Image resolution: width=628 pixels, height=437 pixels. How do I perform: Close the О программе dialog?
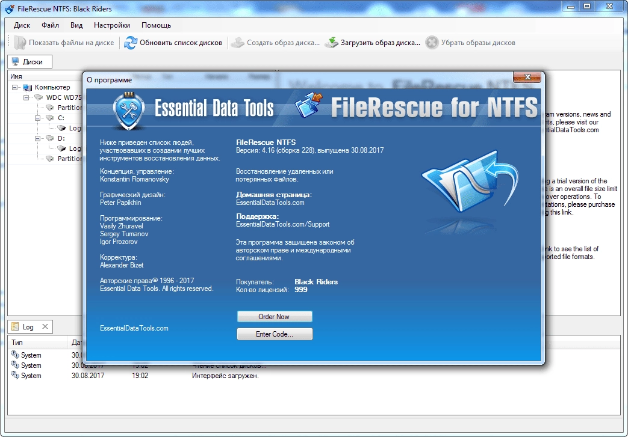pyautogui.click(x=527, y=77)
